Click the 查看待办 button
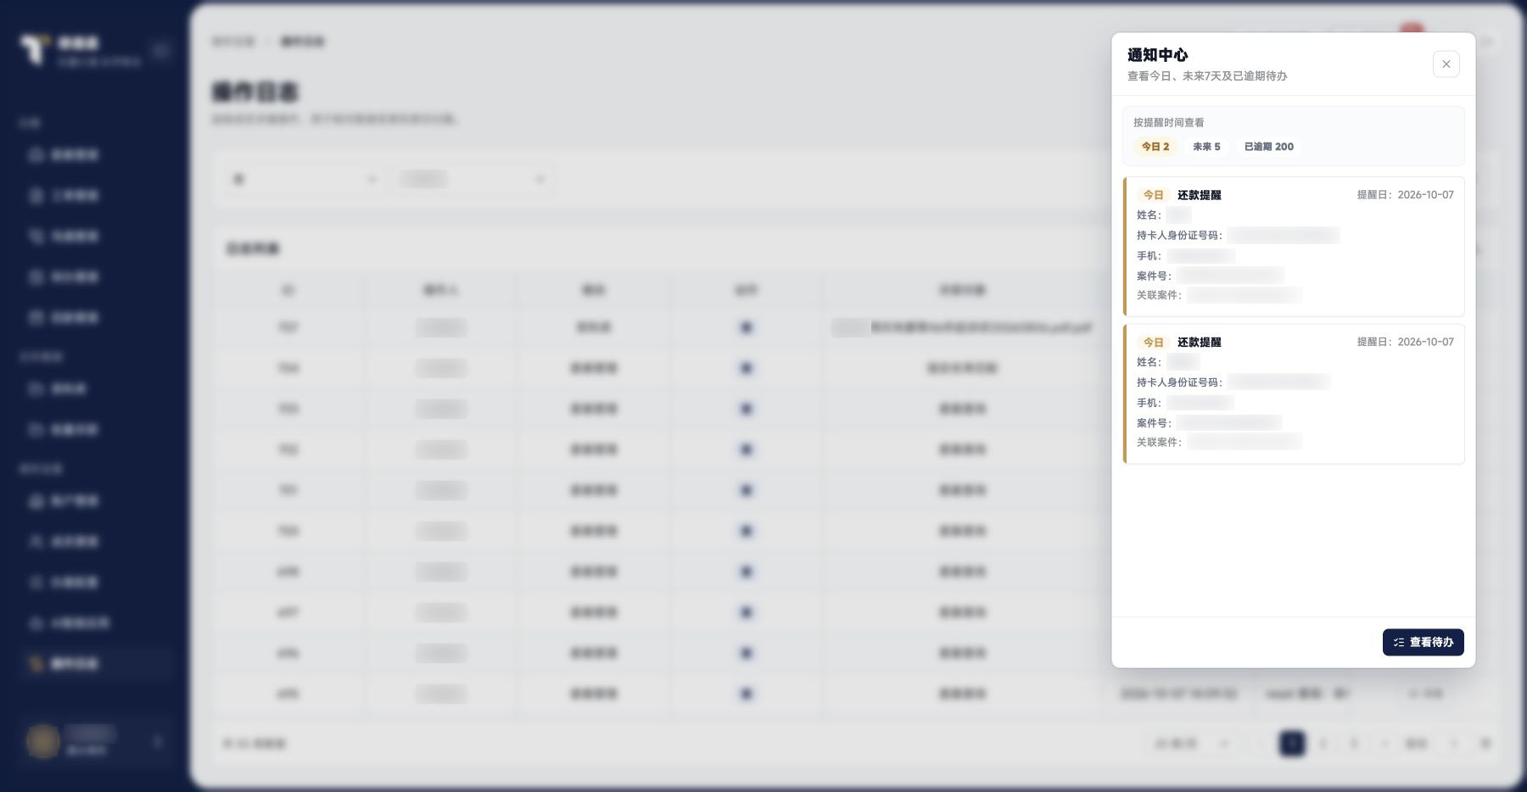This screenshot has width=1527, height=792. [1424, 643]
